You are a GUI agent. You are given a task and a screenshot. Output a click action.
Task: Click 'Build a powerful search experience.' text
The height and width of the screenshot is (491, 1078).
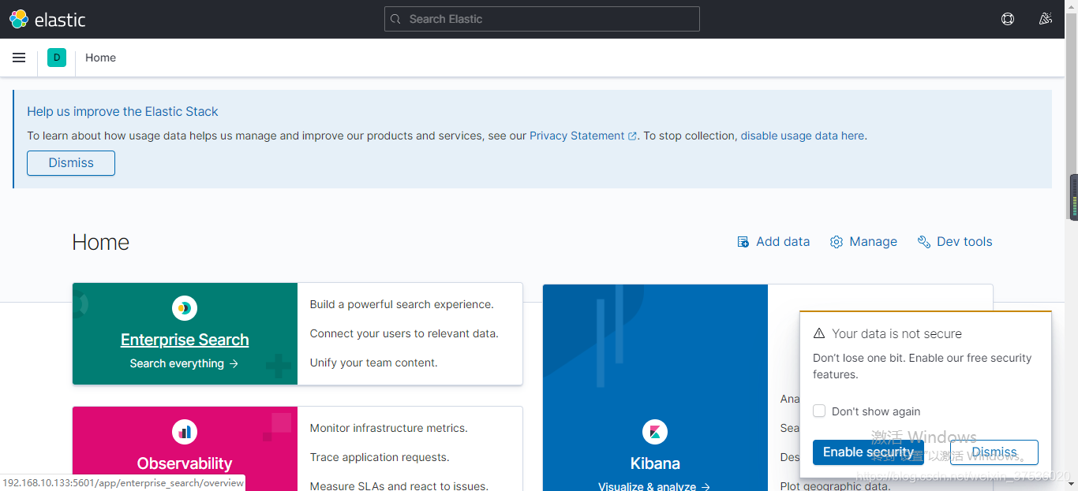click(x=402, y=304)
